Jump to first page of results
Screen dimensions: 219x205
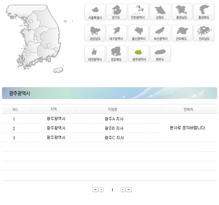[95, 190]
